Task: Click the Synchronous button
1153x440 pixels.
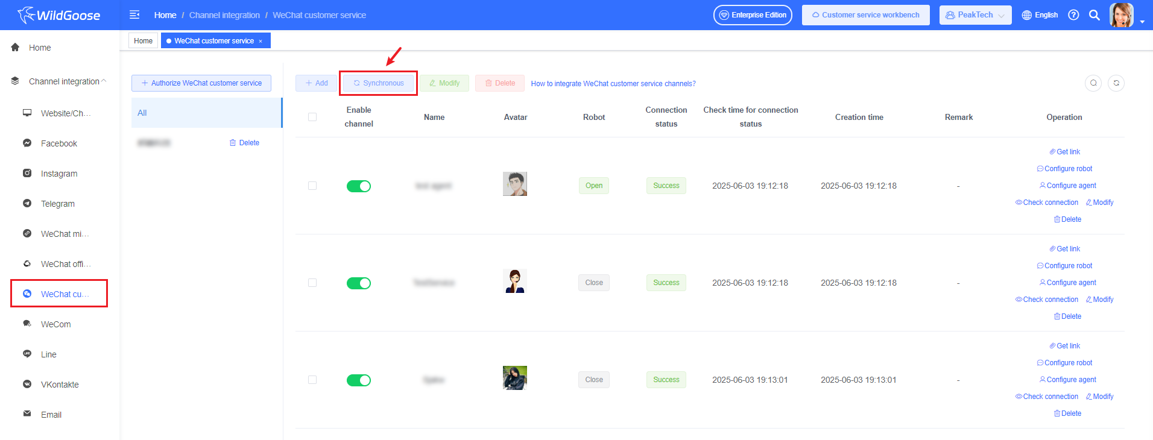Action: pyautogui.click(x=379, y=83)
